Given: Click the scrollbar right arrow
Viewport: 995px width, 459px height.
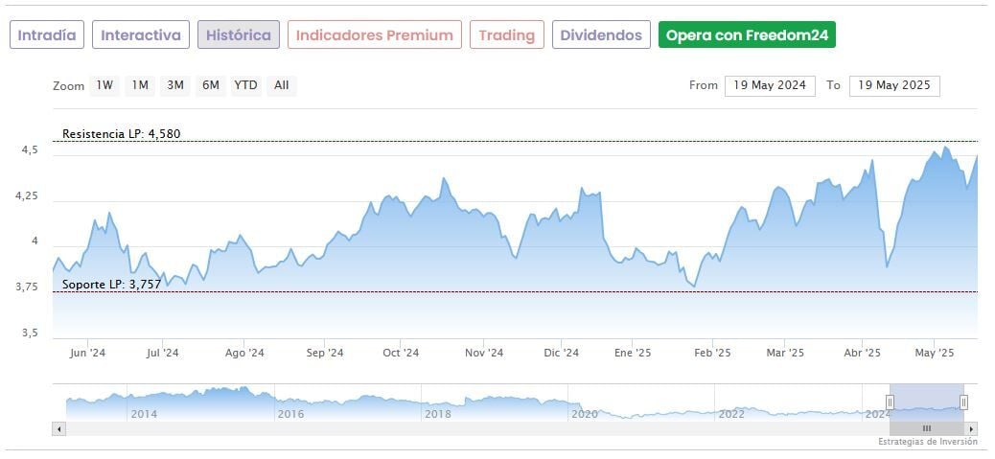Looking at the screenshot, I should 971,428.
